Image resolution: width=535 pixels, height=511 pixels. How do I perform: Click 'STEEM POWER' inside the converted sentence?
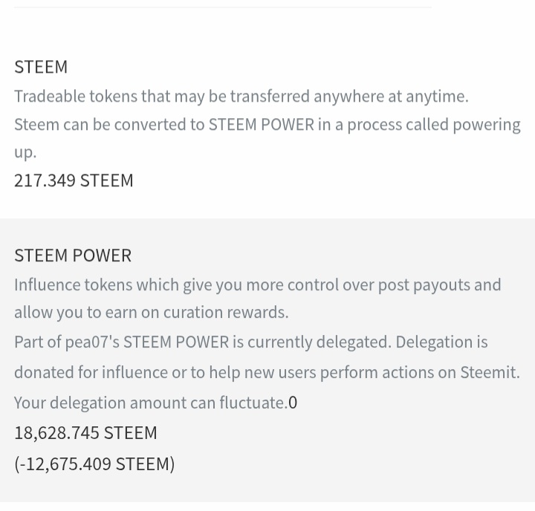click(x=262, y=125)
